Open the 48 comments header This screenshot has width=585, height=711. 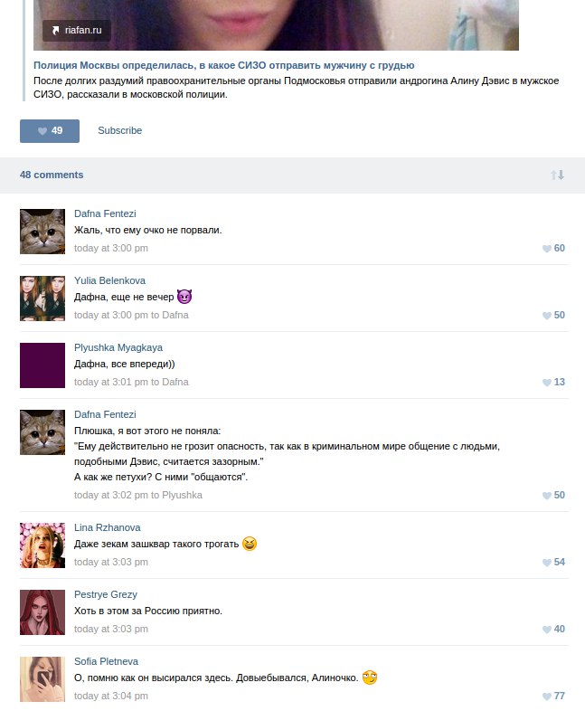tap(52, 175)
